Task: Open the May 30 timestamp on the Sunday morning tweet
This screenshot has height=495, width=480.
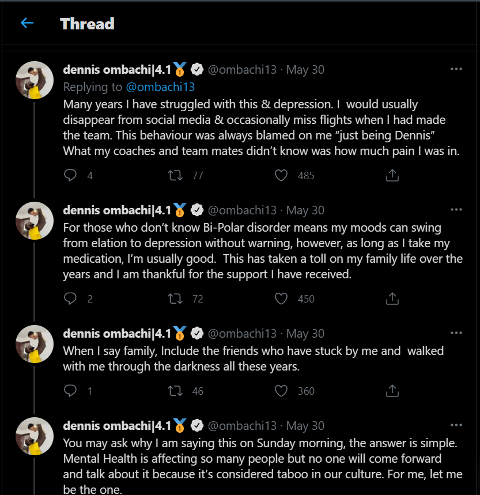Action: (x=305, y=426)
